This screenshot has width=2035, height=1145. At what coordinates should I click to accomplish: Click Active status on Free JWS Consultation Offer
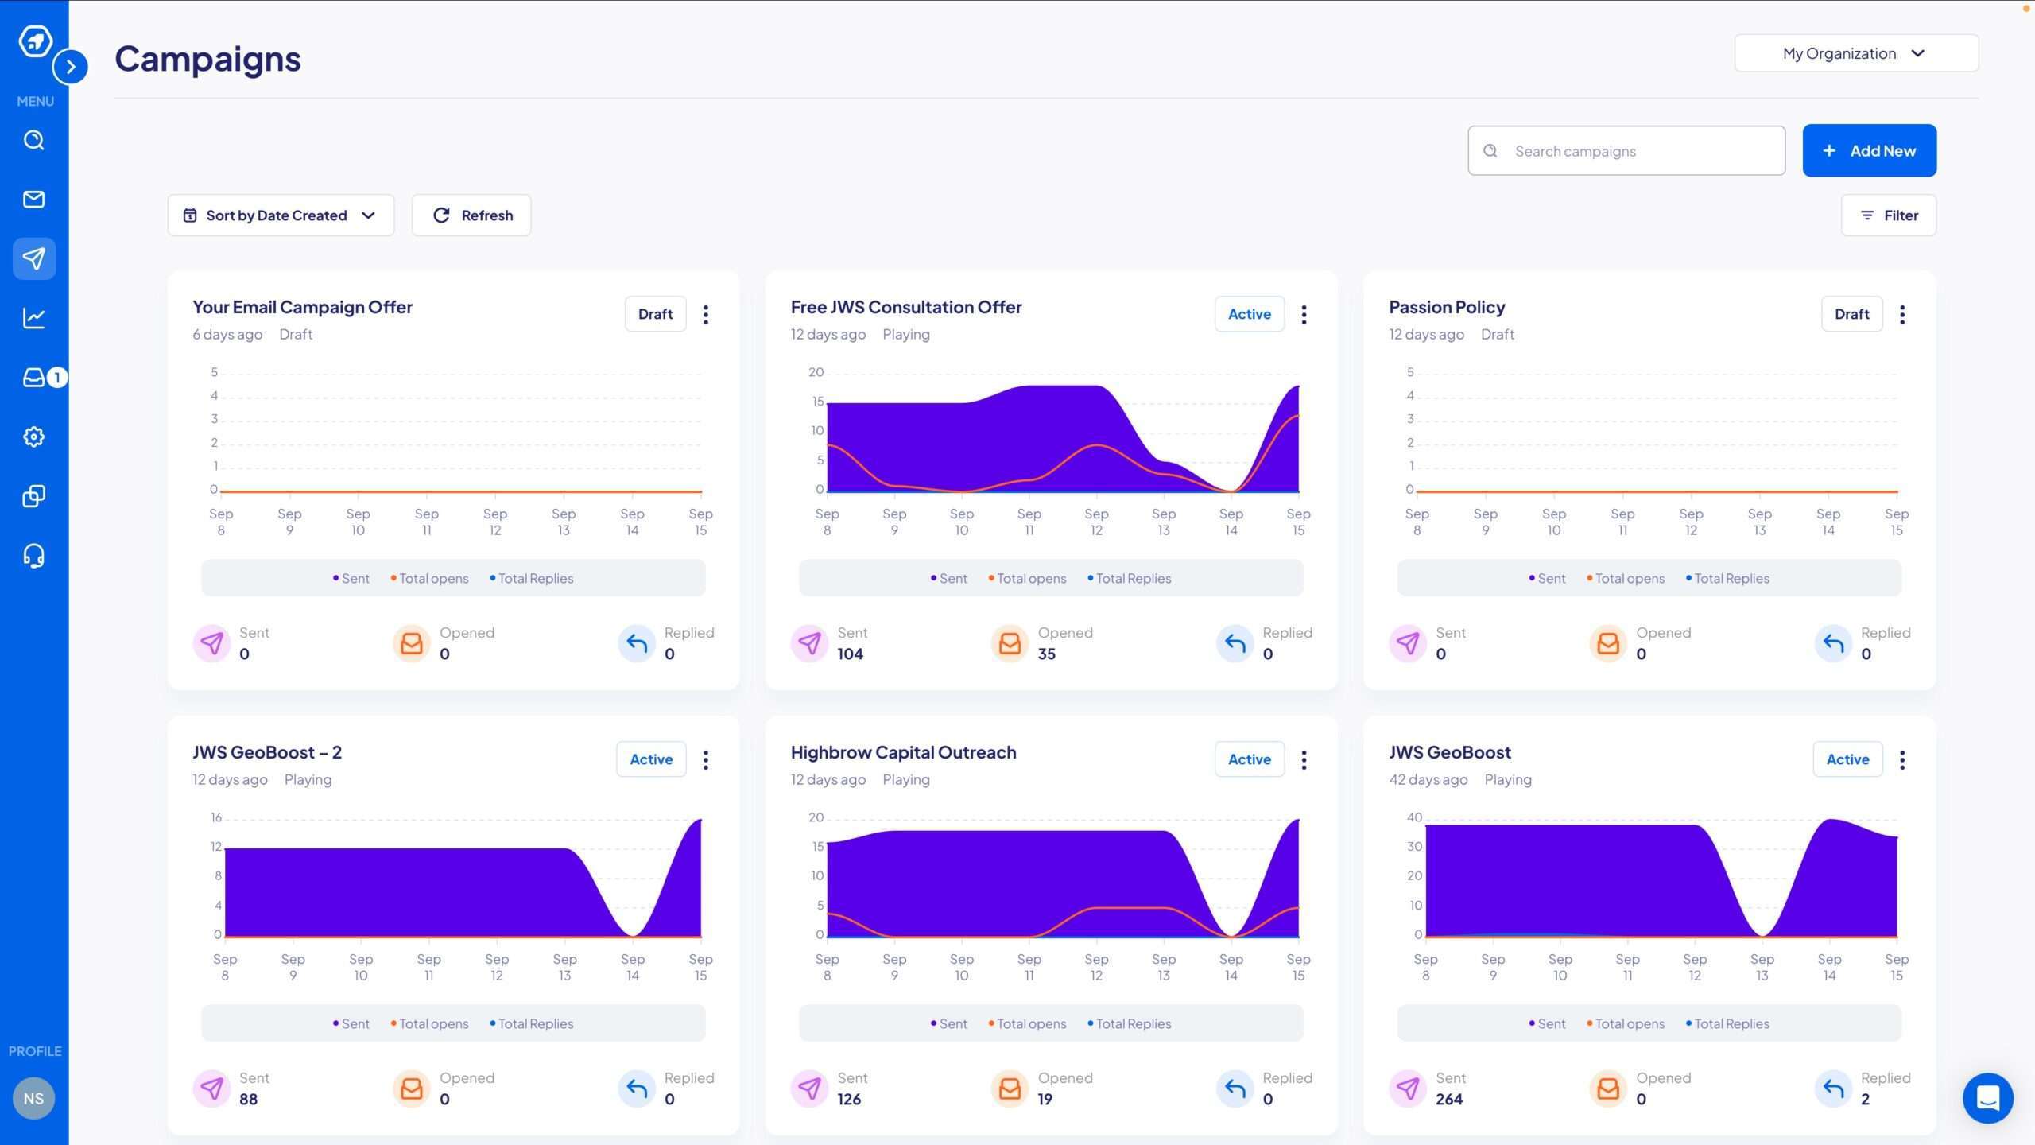(x=1249, y=314)
